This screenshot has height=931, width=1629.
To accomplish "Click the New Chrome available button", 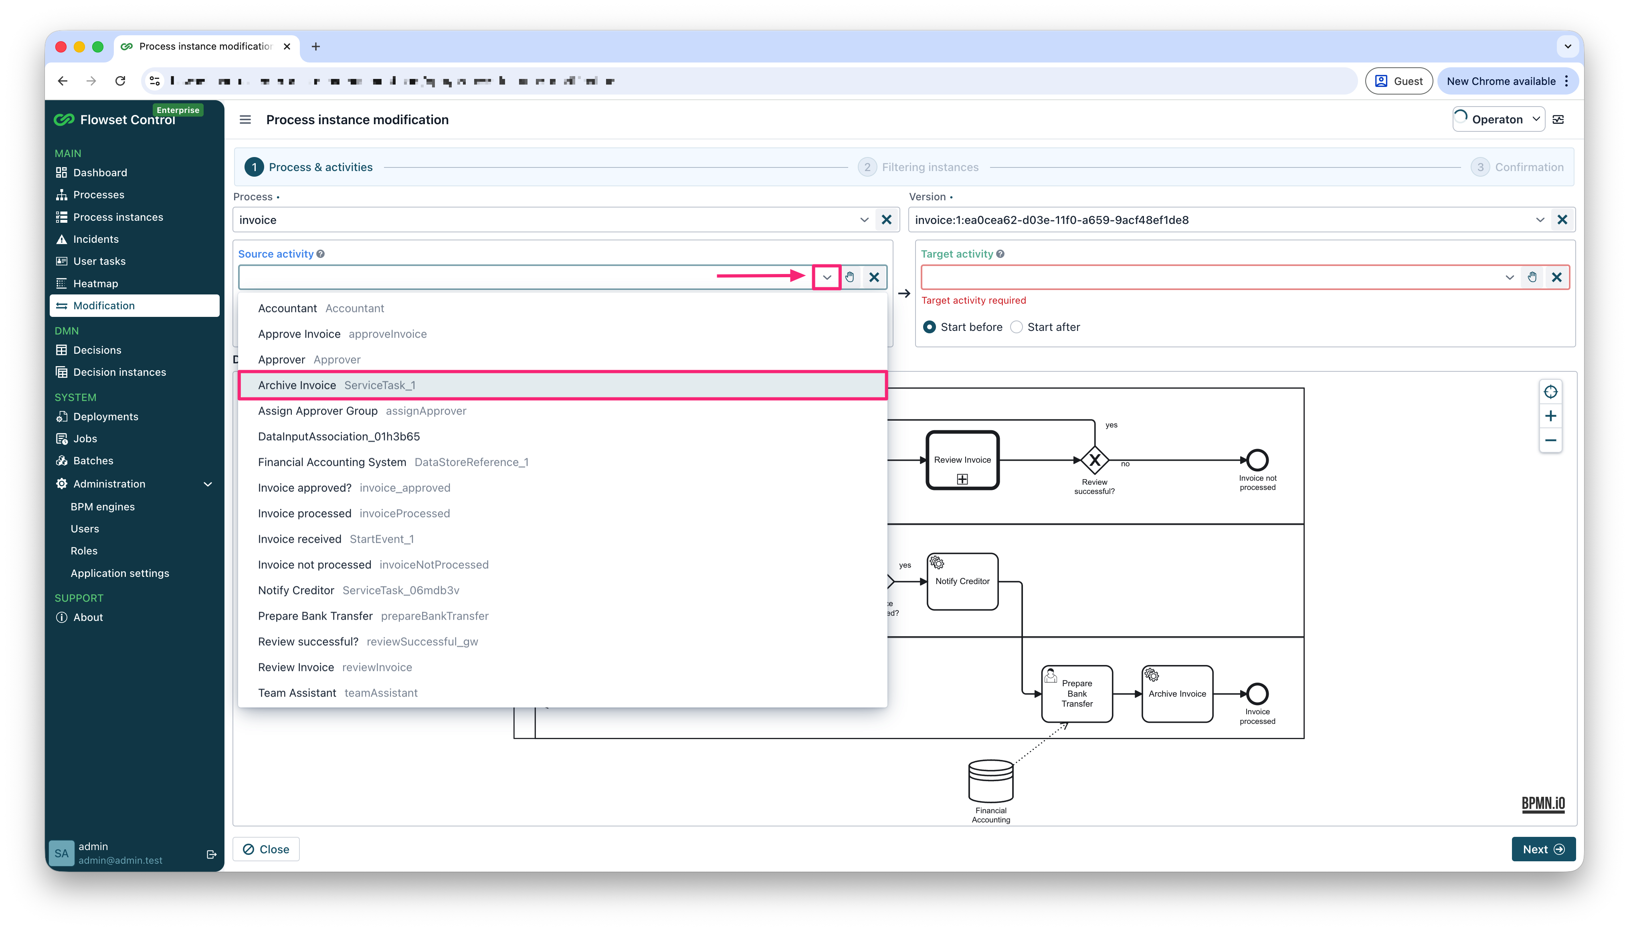I will [x=1508, y=81].
